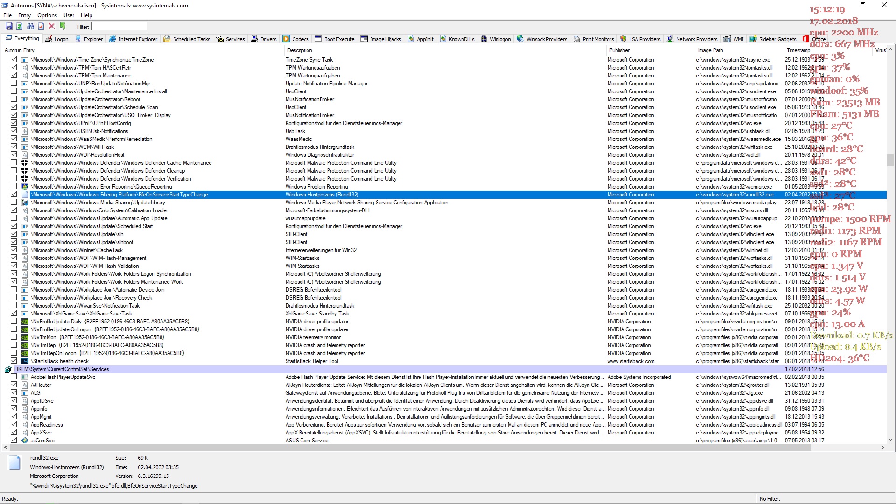Click the StartIsBack health check row icon
This screenshot has width=896, height=504.
click(x=25, y=361)
